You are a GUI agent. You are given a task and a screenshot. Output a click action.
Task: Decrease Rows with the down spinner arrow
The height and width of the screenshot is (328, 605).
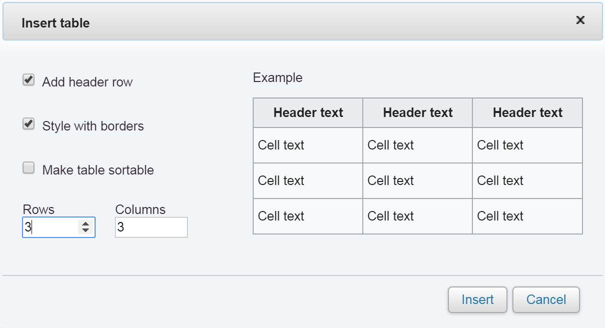86,230
